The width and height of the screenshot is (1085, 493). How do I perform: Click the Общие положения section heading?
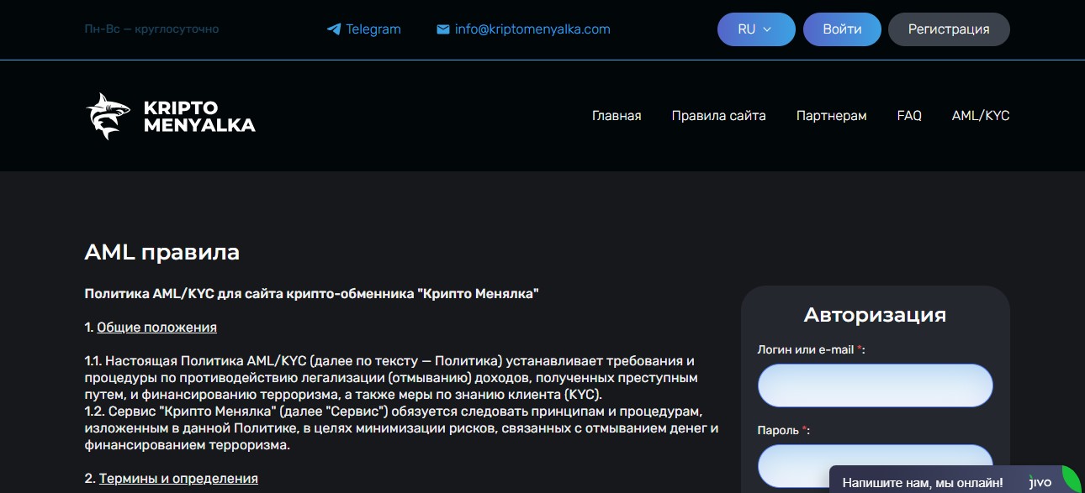click(x=156, y=328)
